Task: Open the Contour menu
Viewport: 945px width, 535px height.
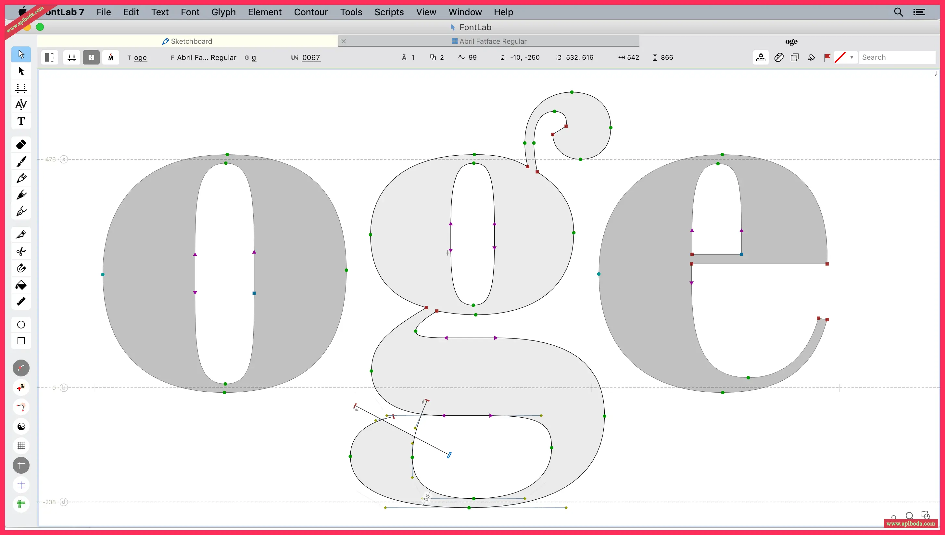Action: coord(310,12)
